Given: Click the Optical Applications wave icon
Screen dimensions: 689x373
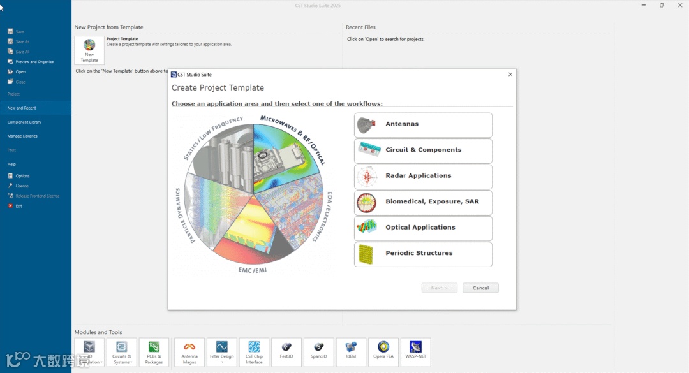Looking at the screenshot, I should point(367,227).
